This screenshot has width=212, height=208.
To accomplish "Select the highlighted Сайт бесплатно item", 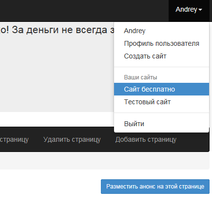I will tap(161, 89).
